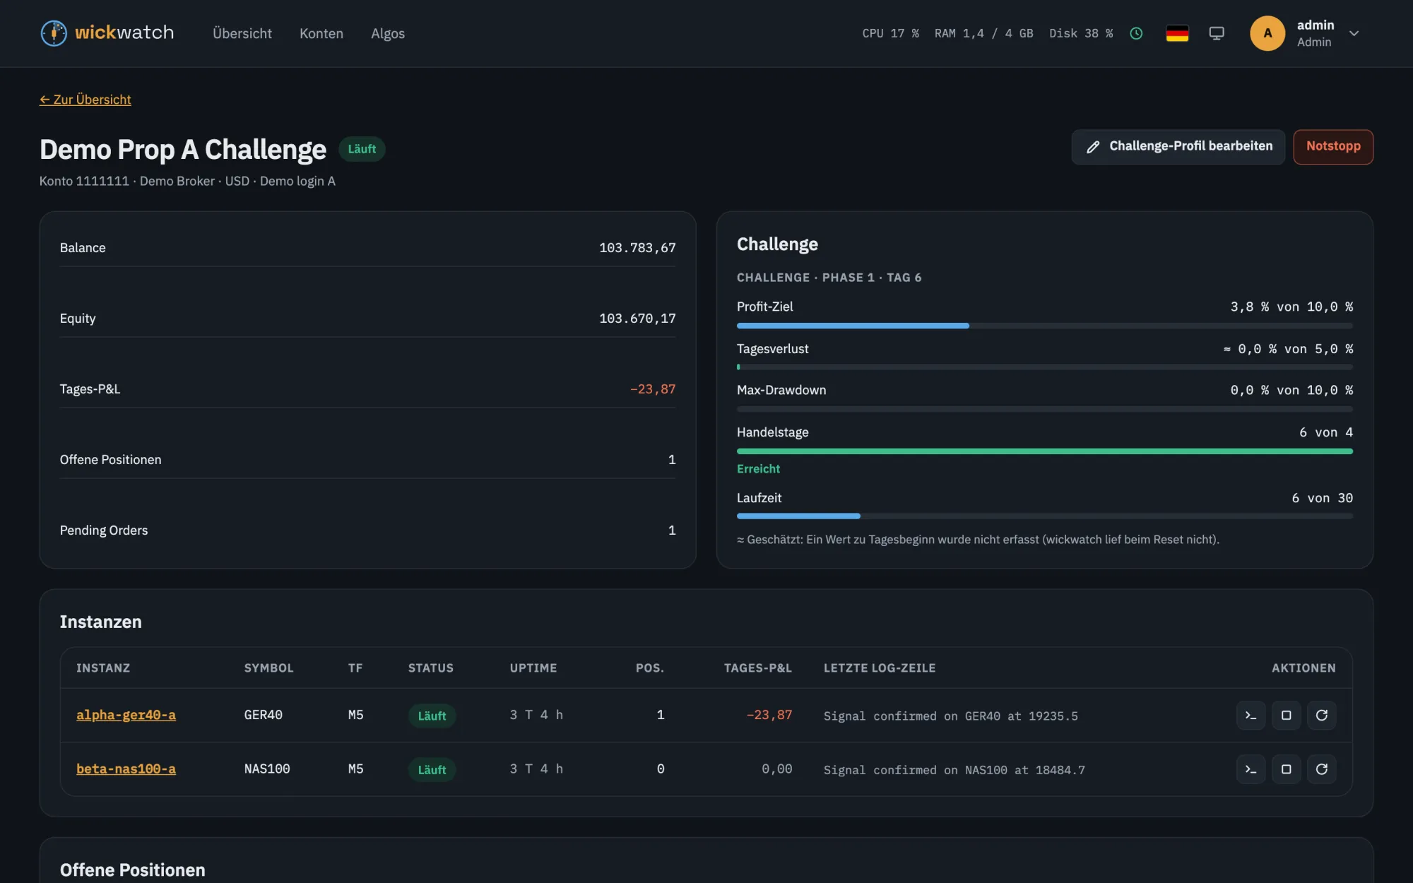Click the INSTANZ column header
1413x883 pixels.
(x=103, y=668)
